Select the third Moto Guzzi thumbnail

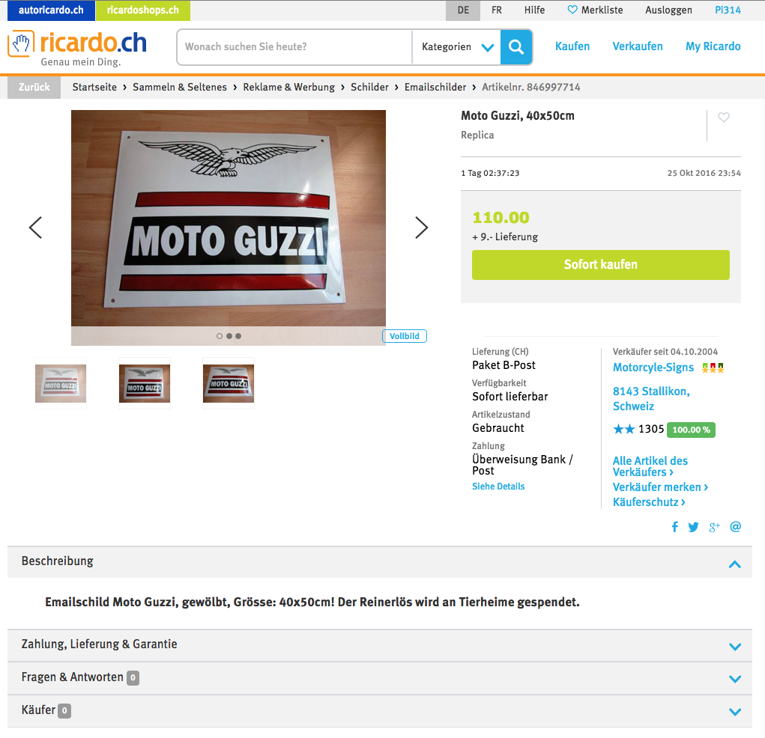click(229, 383)
